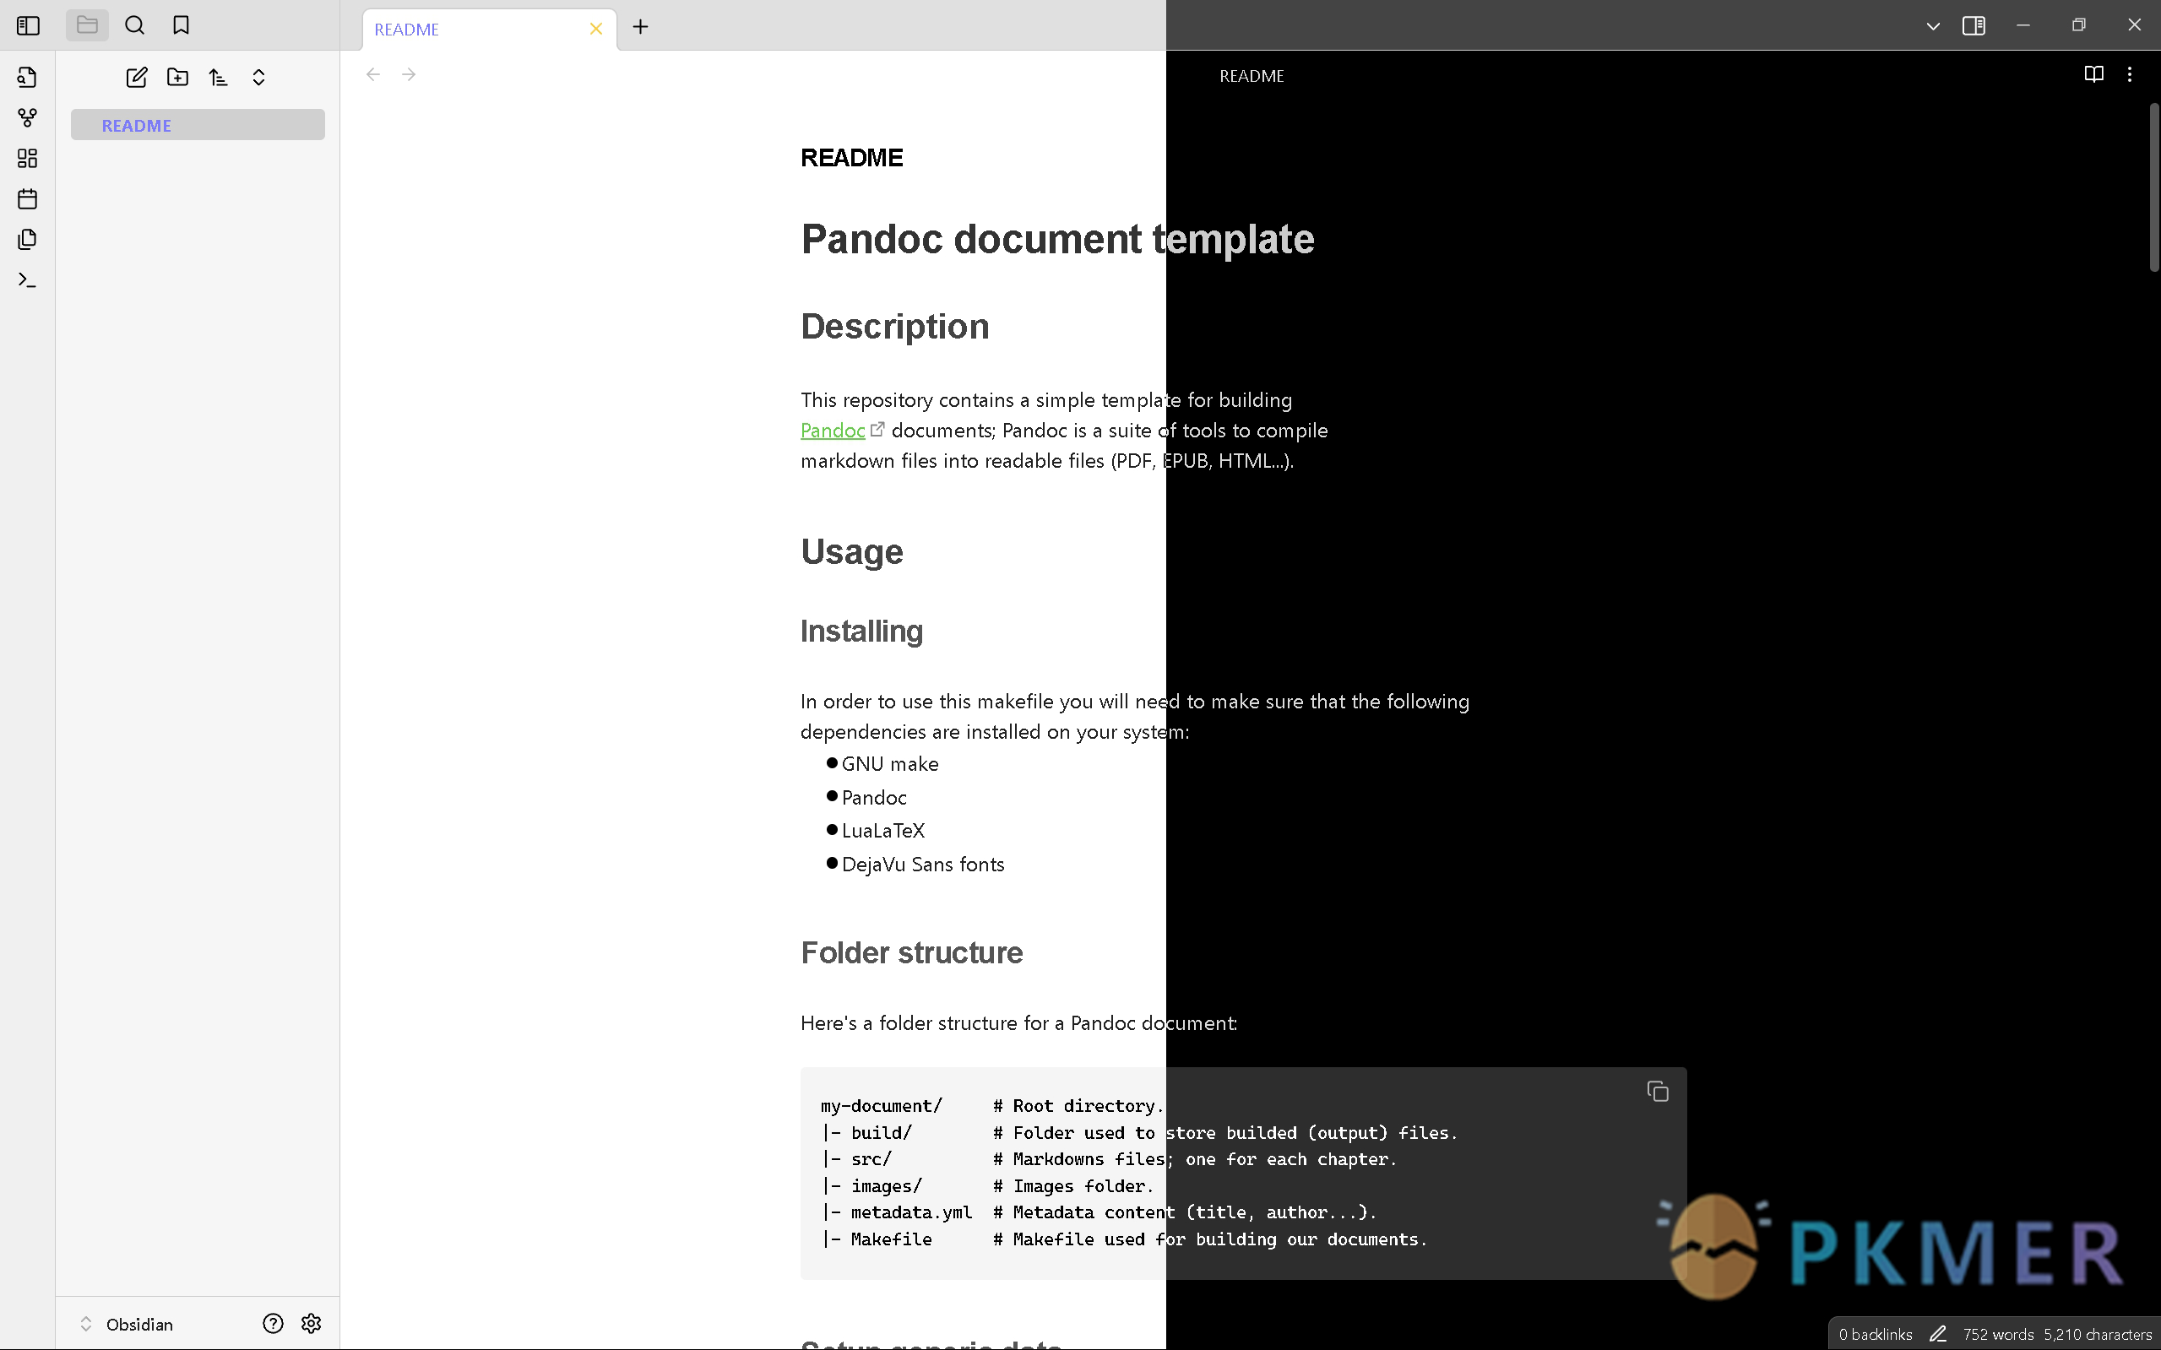The image size is (2161, 1350).
Task: Click the DejaVu Sans fonts bullet
Action: 922,865
